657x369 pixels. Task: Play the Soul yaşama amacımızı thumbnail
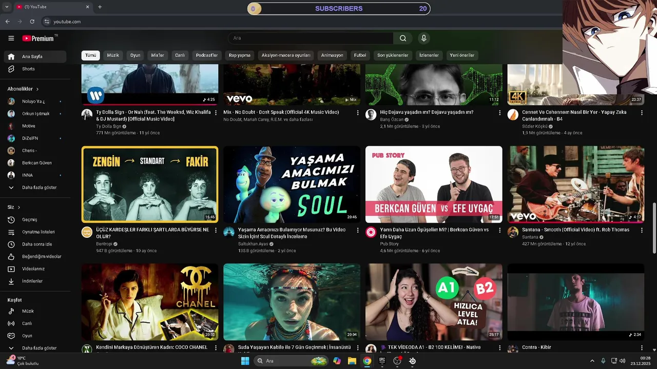(x=292, y=184)
